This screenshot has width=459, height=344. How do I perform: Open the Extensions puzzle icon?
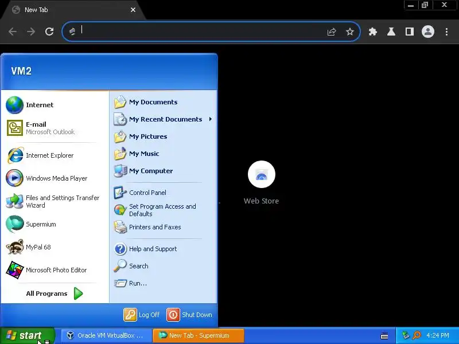[372, 32]
